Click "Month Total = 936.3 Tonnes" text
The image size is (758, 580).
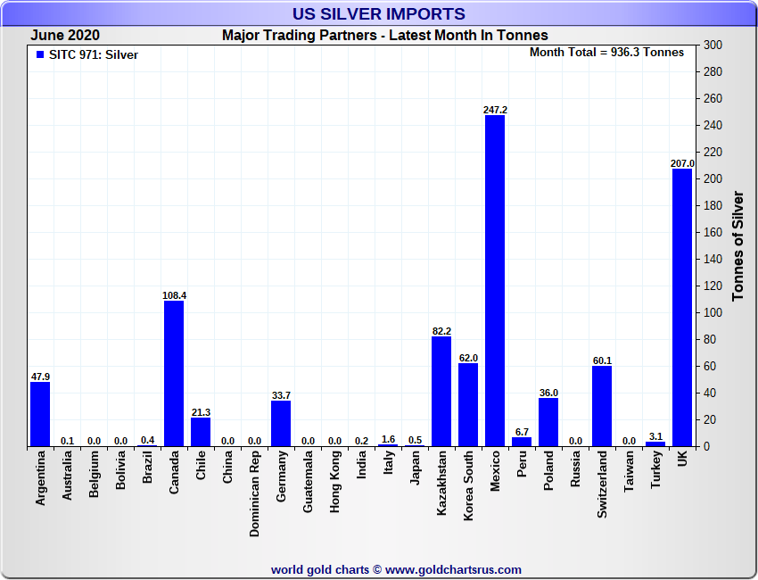(606, 53)
